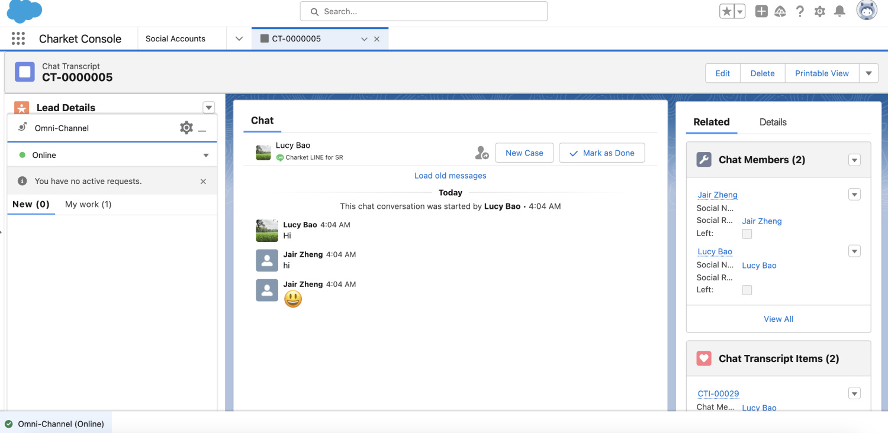Select the CT-0000005 workspace tab
Viewport: 888px width, 433px height.
296,39
